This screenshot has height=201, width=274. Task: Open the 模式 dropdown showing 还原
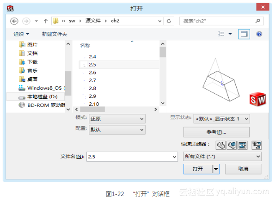point(117,119)
